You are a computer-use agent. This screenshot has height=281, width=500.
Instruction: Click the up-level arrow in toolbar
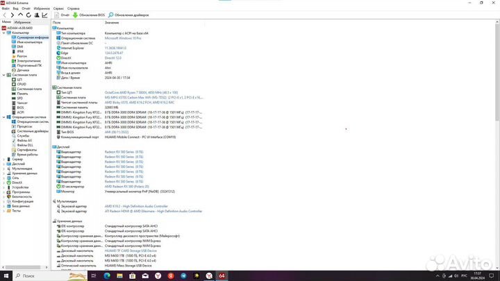pyautogui.click(x=20, y=15)
